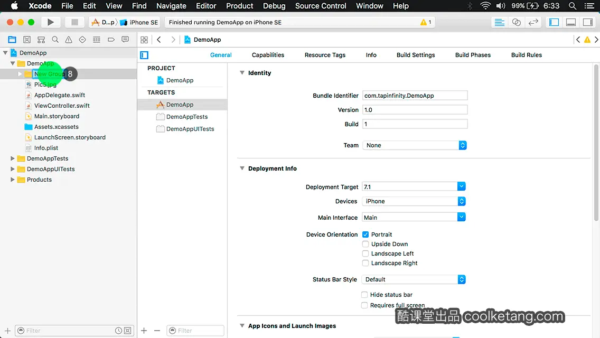Enable Upside Down orientation
Viewport: 600px width, 338px height.
(365, 244)
